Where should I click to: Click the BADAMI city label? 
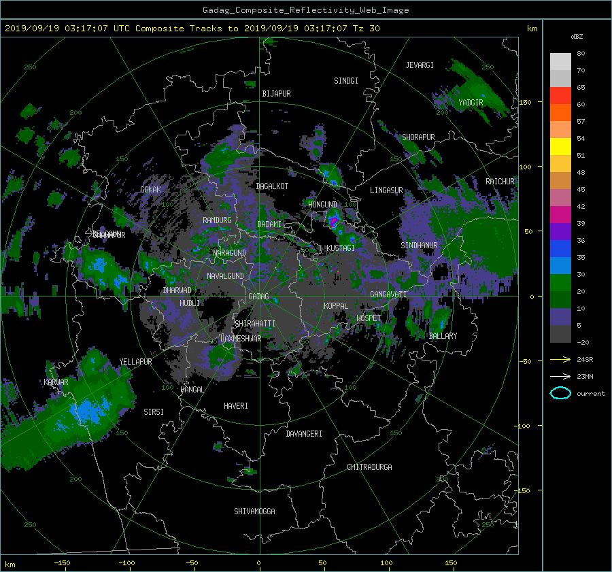(269, 224)
